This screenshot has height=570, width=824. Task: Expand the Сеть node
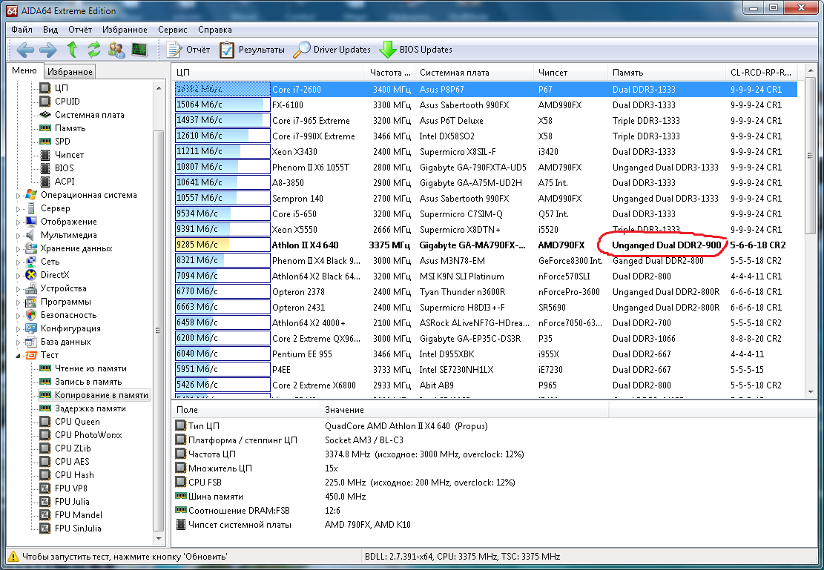pos(18,262)
